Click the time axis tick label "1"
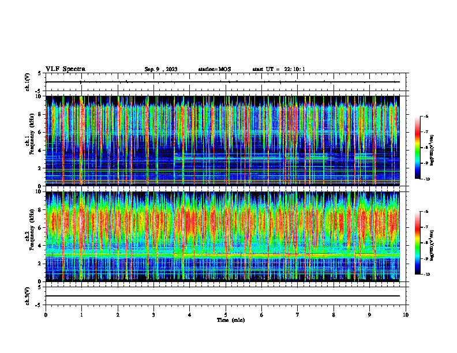This screenshot has height=353, width=457. (x=81, y=315)
